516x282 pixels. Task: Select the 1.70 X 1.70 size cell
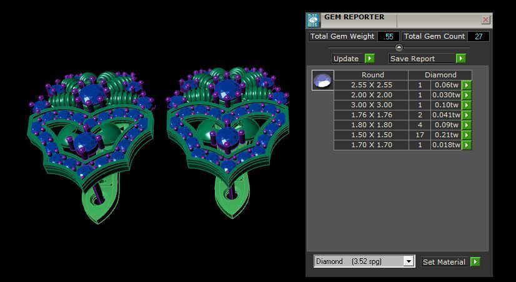tap(372, 145)
